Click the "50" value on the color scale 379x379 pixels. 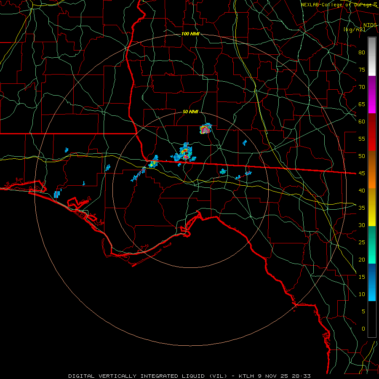tap(362, 156)
